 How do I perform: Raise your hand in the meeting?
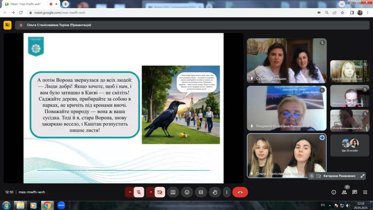[215, 192]
